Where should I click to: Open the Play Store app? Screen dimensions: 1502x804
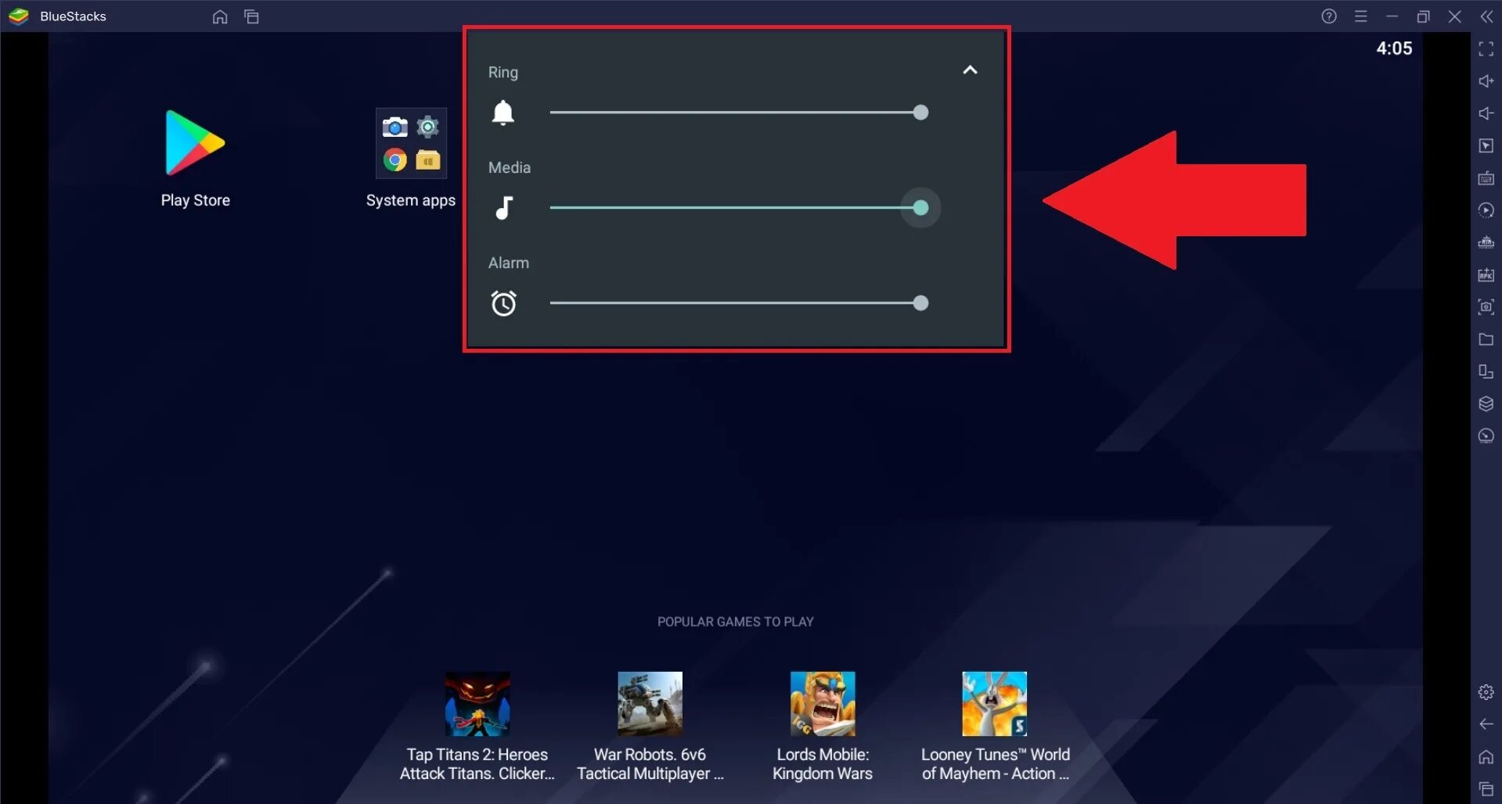pyautogui.click(x=195, y=143)
